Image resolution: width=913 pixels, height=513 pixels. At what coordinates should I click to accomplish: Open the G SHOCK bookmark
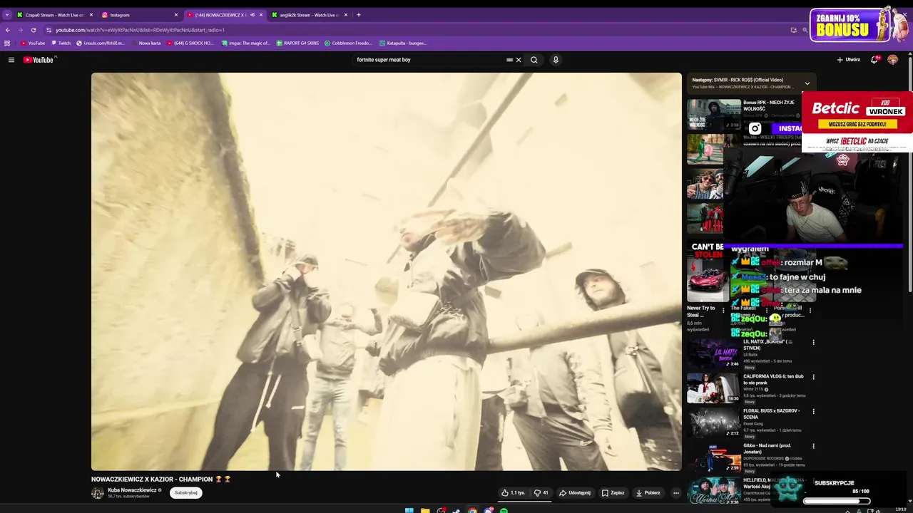(190, 43)
